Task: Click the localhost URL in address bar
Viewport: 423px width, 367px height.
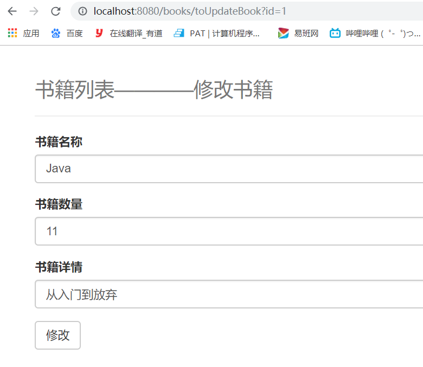Action: pyautogui.click(x=190, y=11)
